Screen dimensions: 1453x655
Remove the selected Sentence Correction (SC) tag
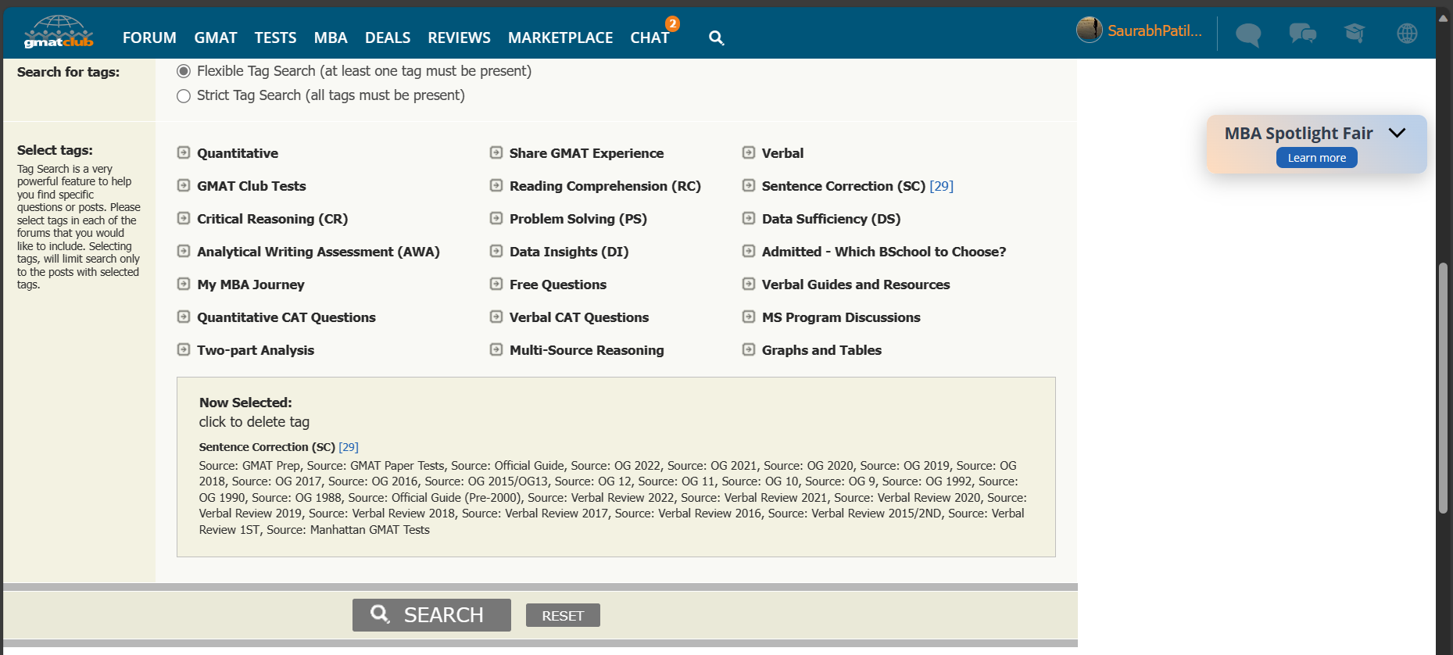coord(266,447)
